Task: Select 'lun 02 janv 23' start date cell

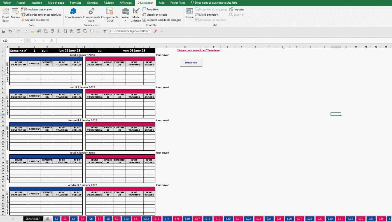Action: click(69, 51)
